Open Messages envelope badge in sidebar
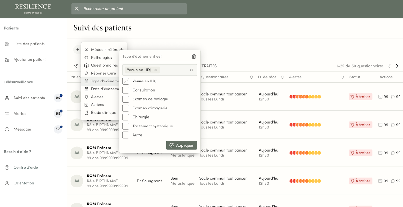Viewport: 403px width, 207px height. click(58, 129)
